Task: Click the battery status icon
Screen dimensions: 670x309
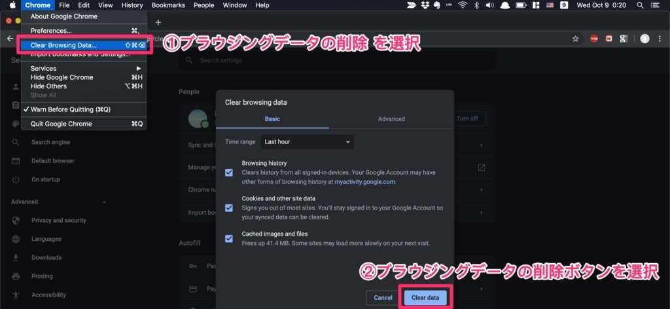Action: [x=521, y=5]
